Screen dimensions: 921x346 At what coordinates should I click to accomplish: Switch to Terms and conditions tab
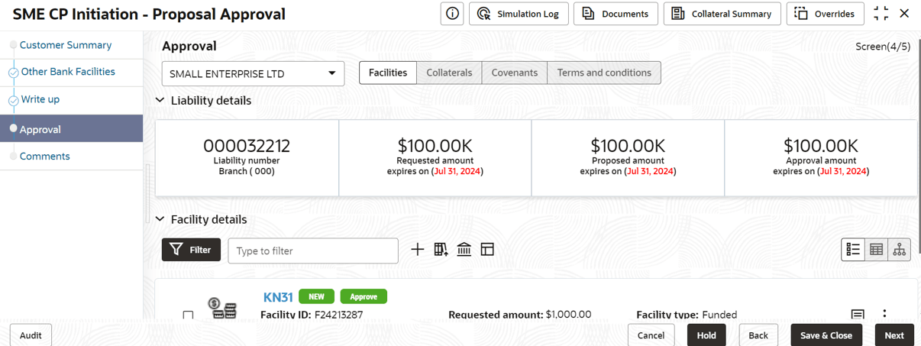click(604, 73)
